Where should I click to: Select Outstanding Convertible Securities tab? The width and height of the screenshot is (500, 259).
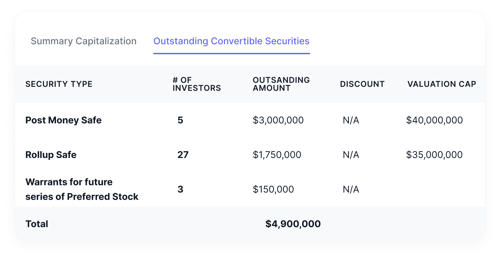tap(231, 41)
